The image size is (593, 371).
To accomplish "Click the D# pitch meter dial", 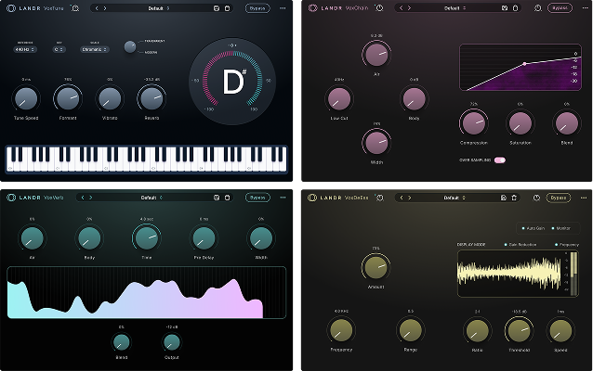I will point(232,81).
